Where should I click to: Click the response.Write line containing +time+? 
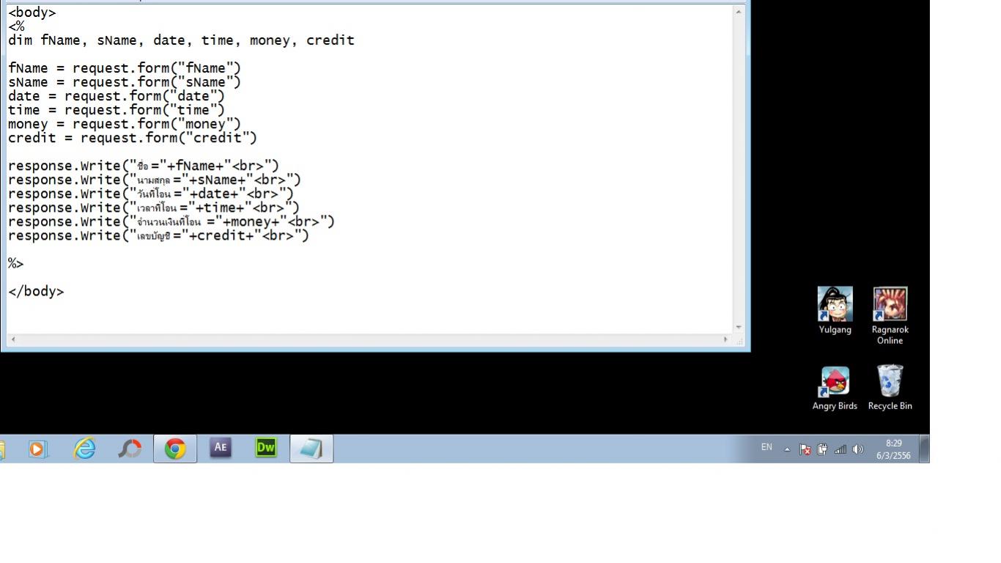[154, 207]
